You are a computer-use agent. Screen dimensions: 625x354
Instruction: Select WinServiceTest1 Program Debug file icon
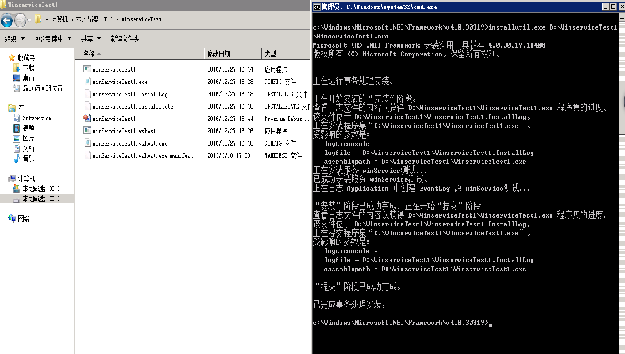coord(87,118)
